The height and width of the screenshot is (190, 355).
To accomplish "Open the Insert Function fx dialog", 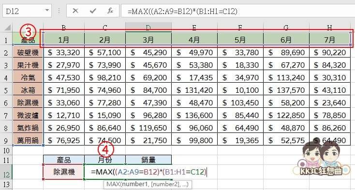I will coord(110,11).
